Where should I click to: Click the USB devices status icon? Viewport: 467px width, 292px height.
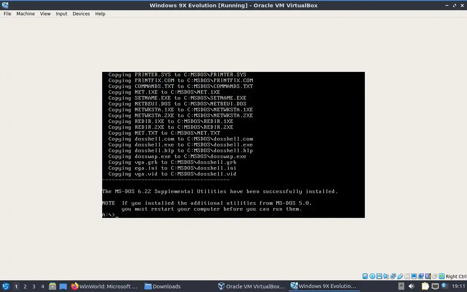[400, 276]
